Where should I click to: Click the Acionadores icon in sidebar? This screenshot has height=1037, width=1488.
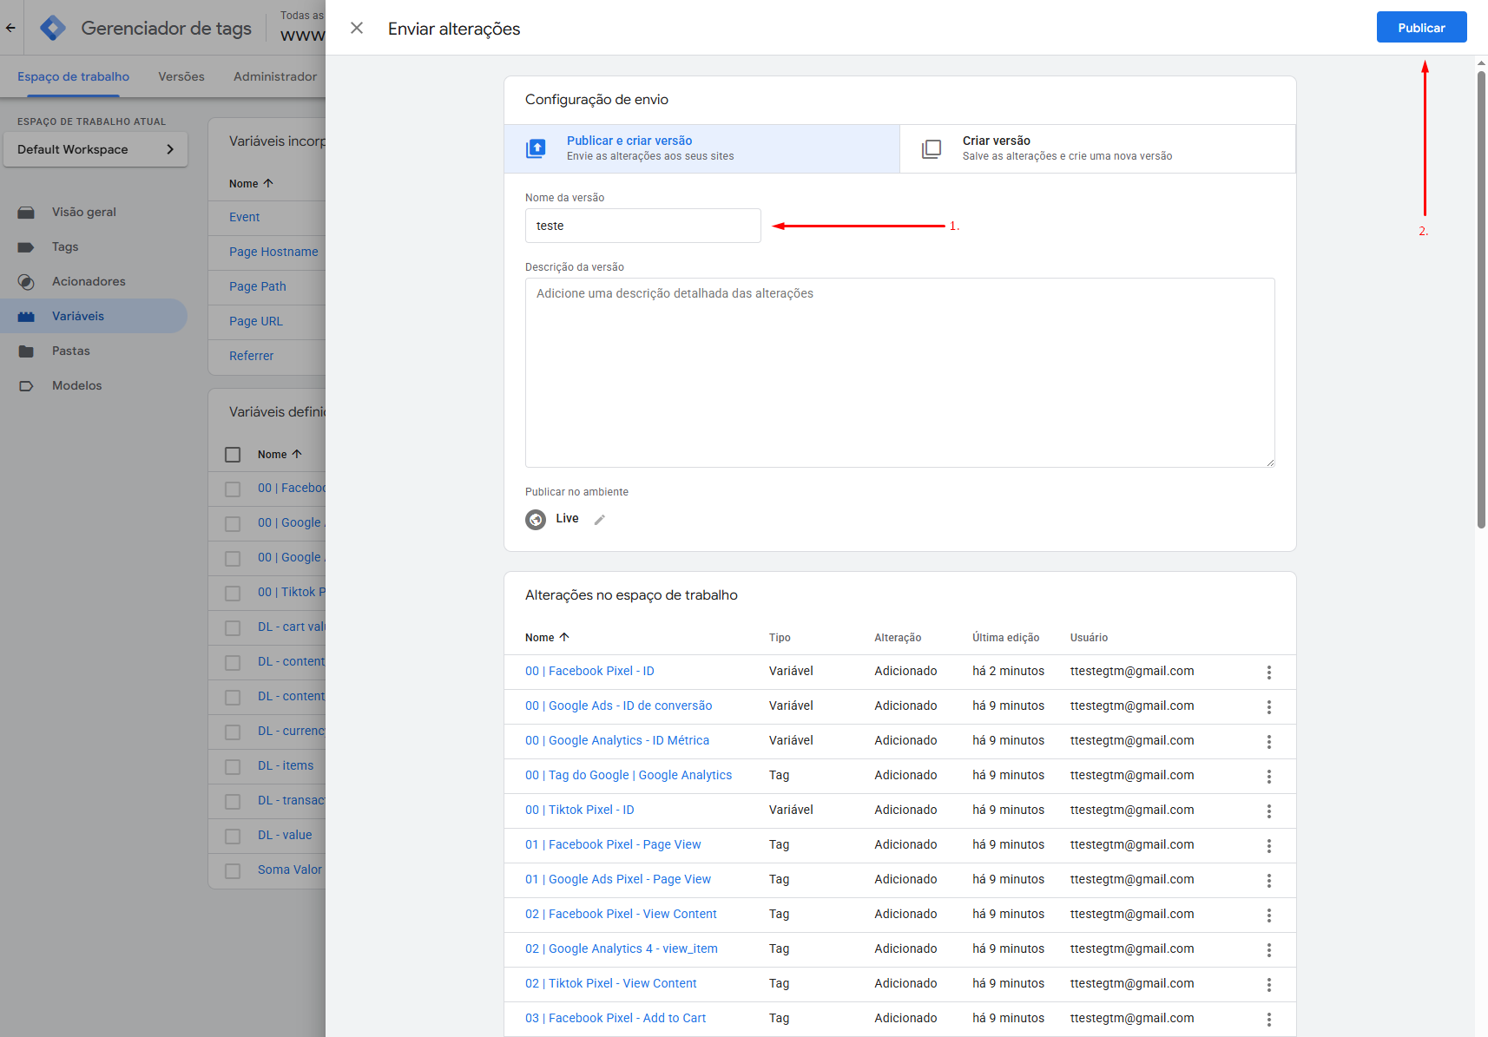point(26,282)
